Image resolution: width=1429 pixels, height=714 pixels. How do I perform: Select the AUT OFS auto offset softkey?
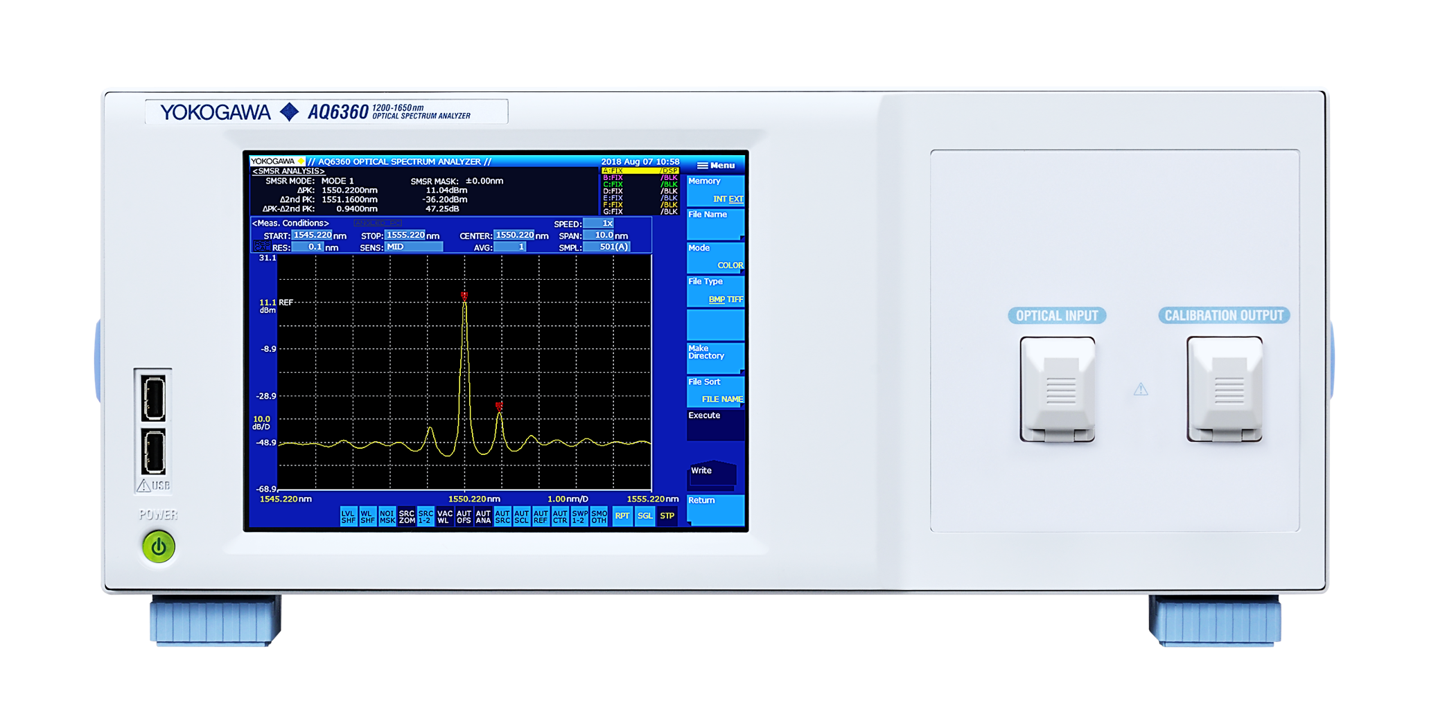464,515
